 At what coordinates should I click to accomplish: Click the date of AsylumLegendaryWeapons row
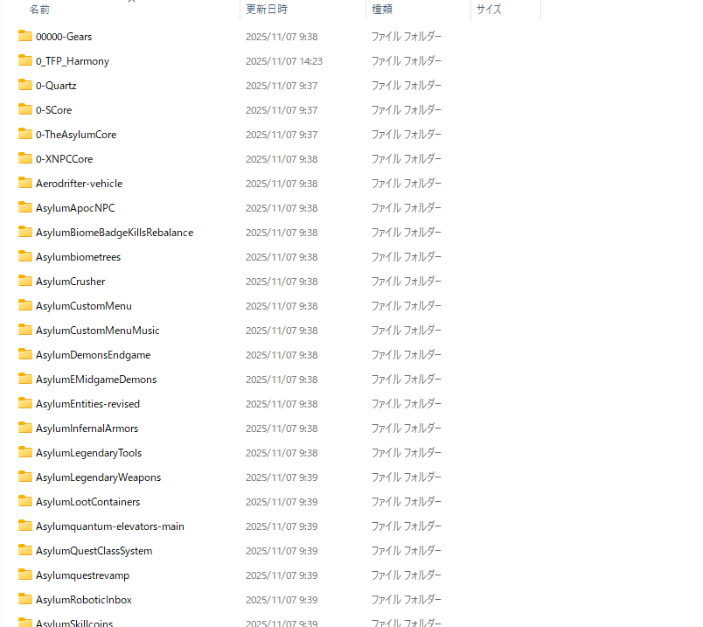(282, 477)
